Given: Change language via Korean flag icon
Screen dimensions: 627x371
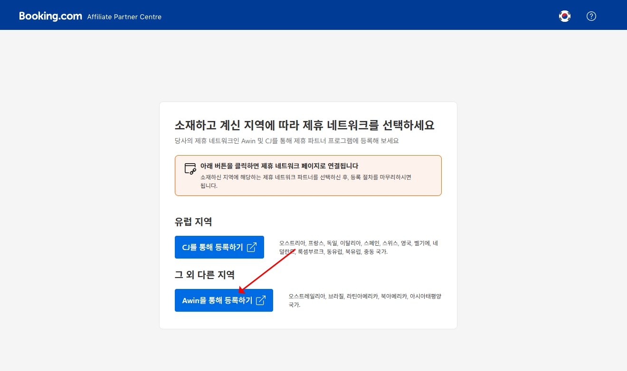Looking at the screenshot, I should click(x=565, y=16).
